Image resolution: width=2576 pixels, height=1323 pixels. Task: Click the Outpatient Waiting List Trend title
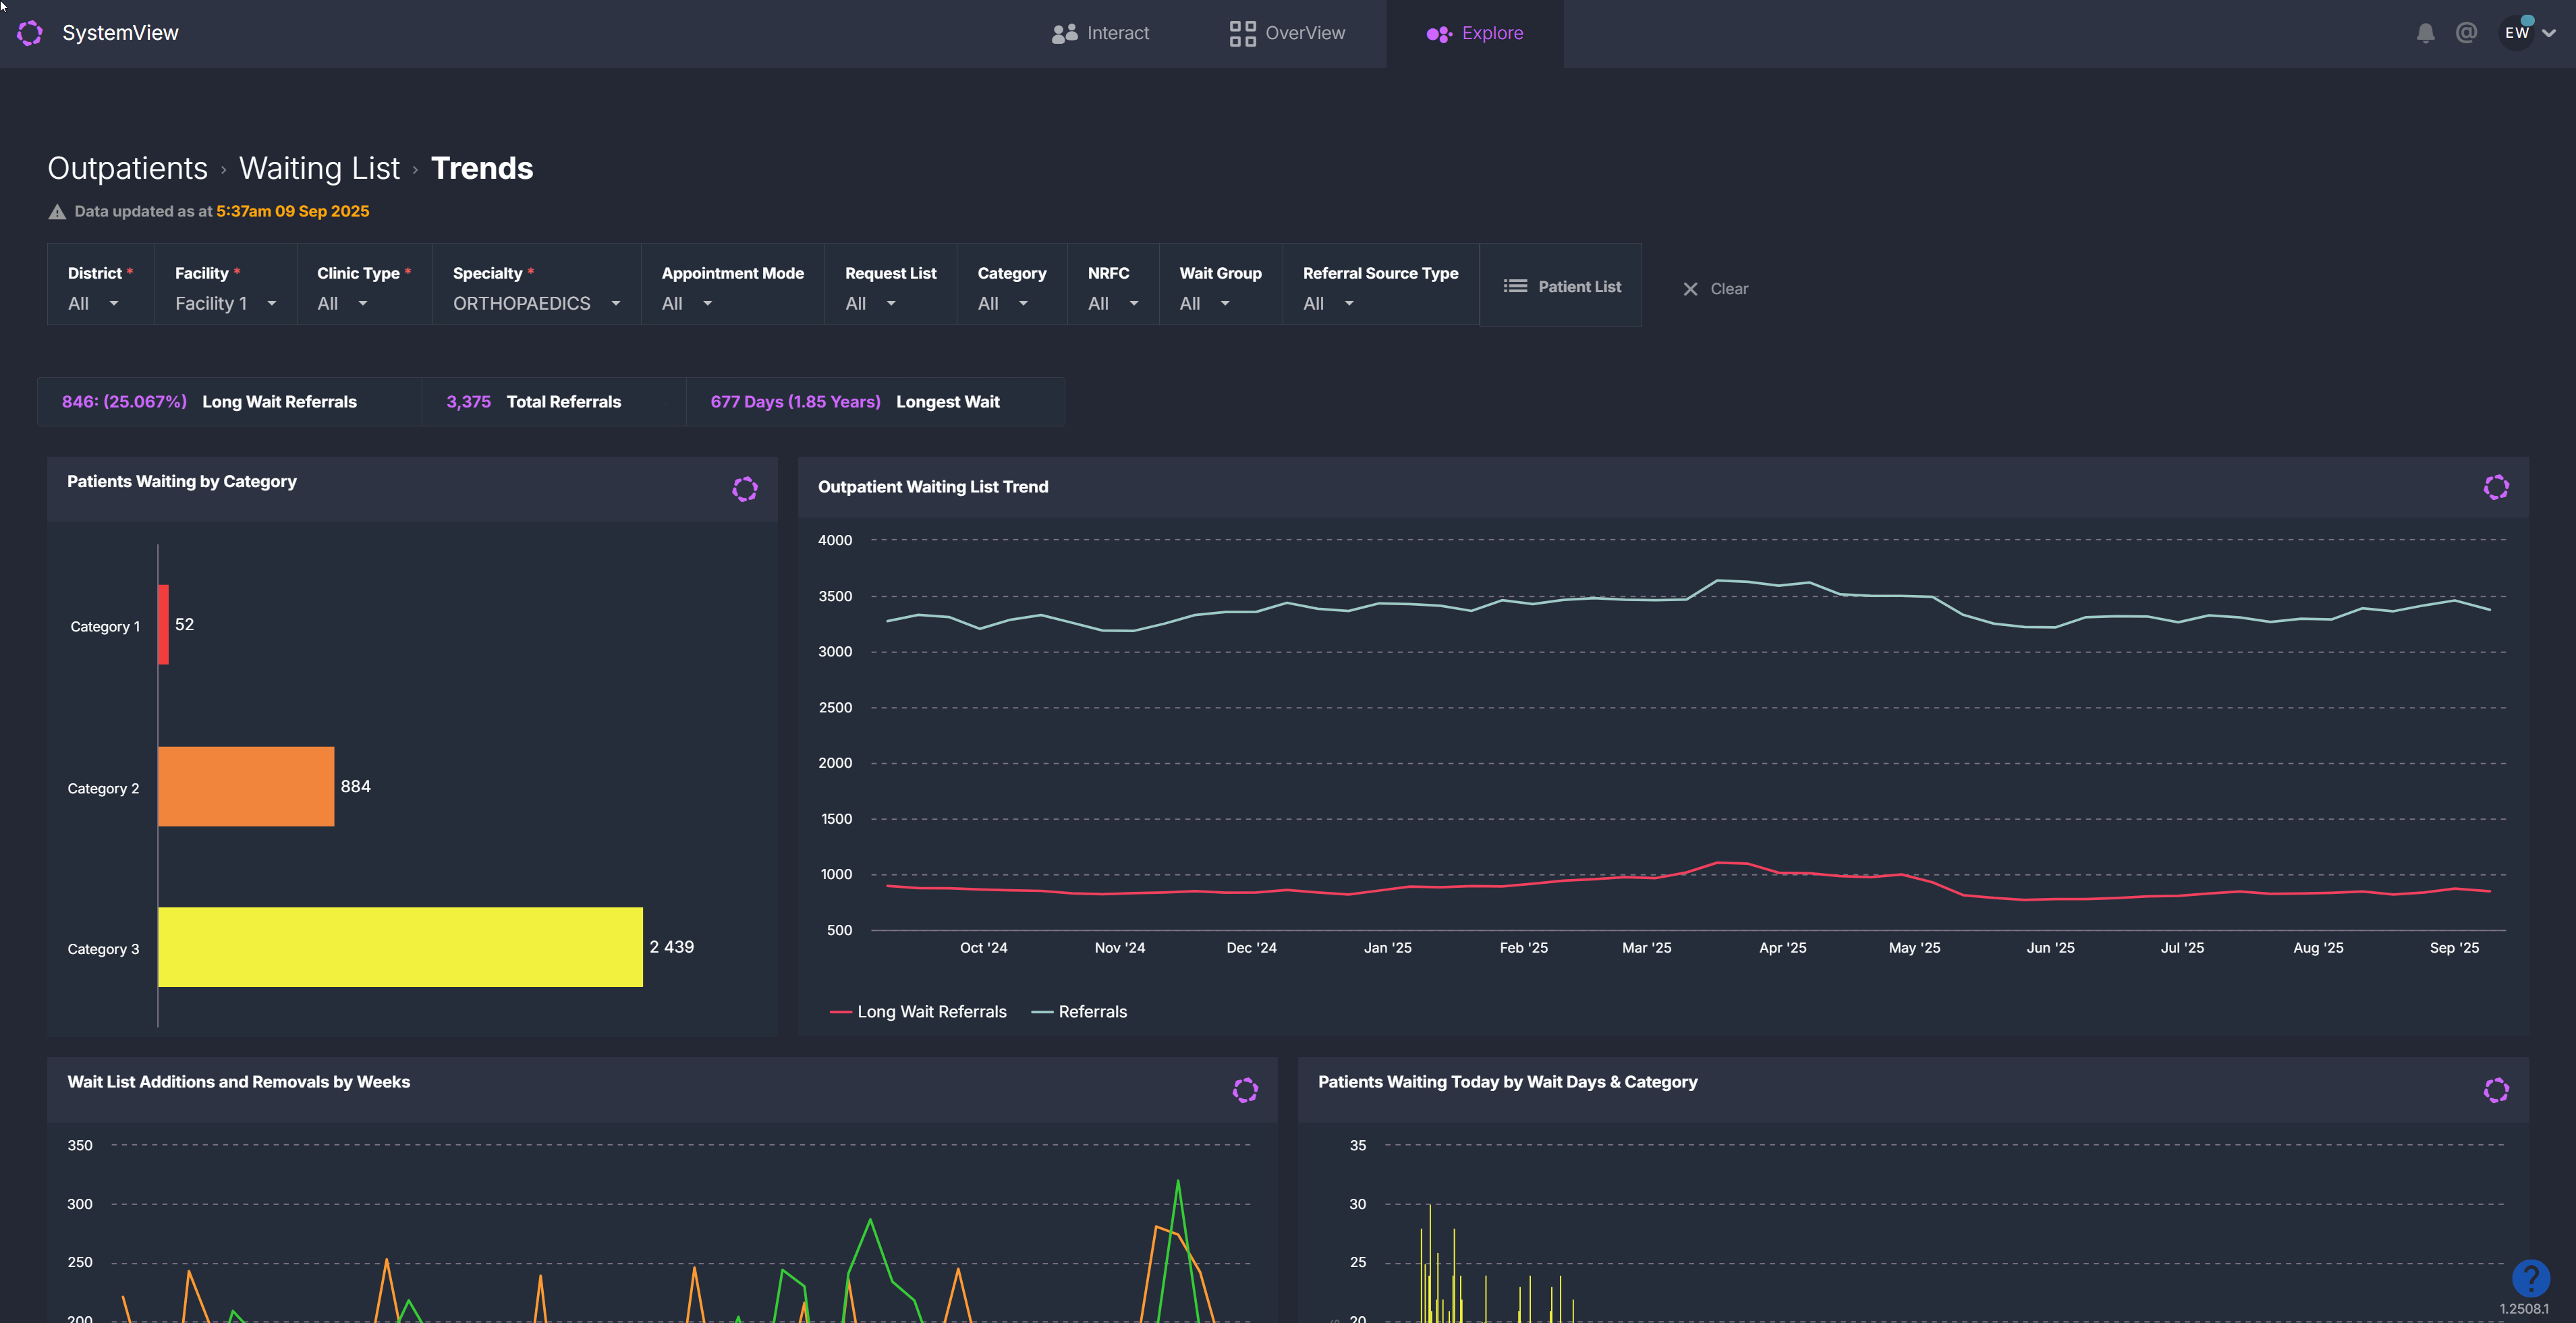pyautogui.click(x=933, y=487)
